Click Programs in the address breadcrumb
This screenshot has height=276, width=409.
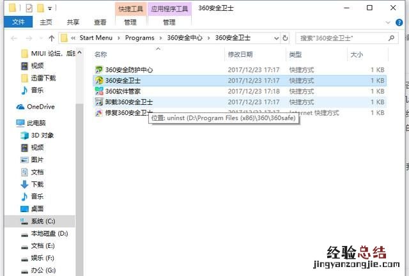[139, 38]
